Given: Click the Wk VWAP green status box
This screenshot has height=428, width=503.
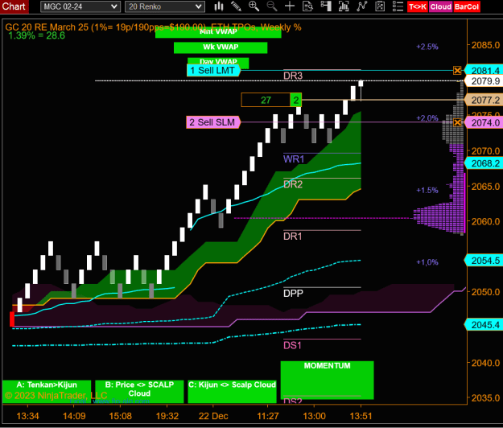Looking at the screenshot, I should tap(221, 47).
